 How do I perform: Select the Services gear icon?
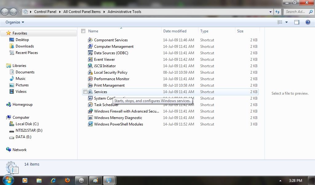(x=90, y=92)
